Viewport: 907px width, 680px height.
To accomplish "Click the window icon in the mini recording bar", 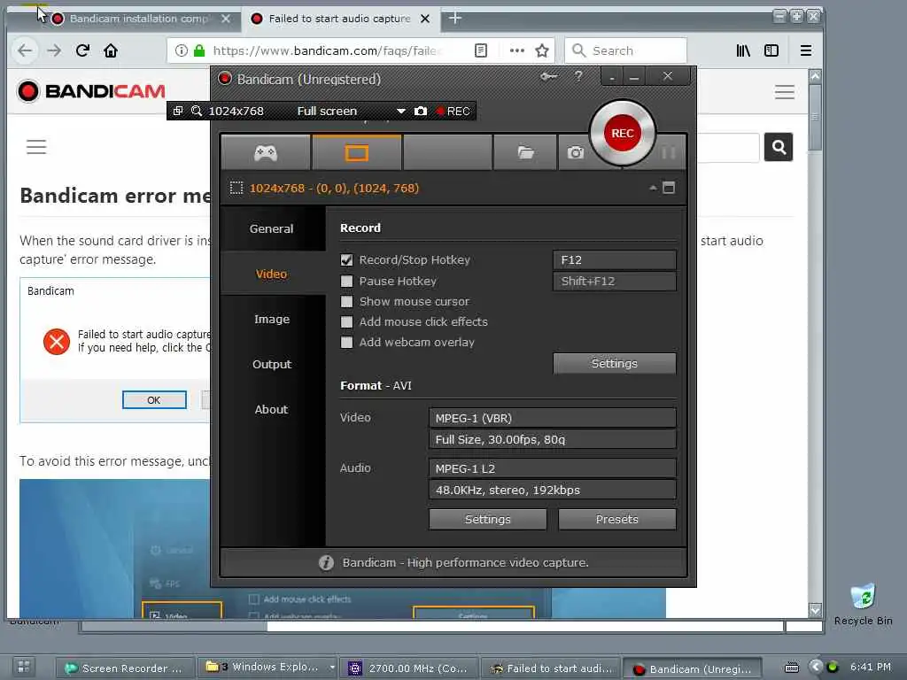I will [178, 111].
